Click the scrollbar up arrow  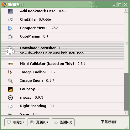[126, 10]
